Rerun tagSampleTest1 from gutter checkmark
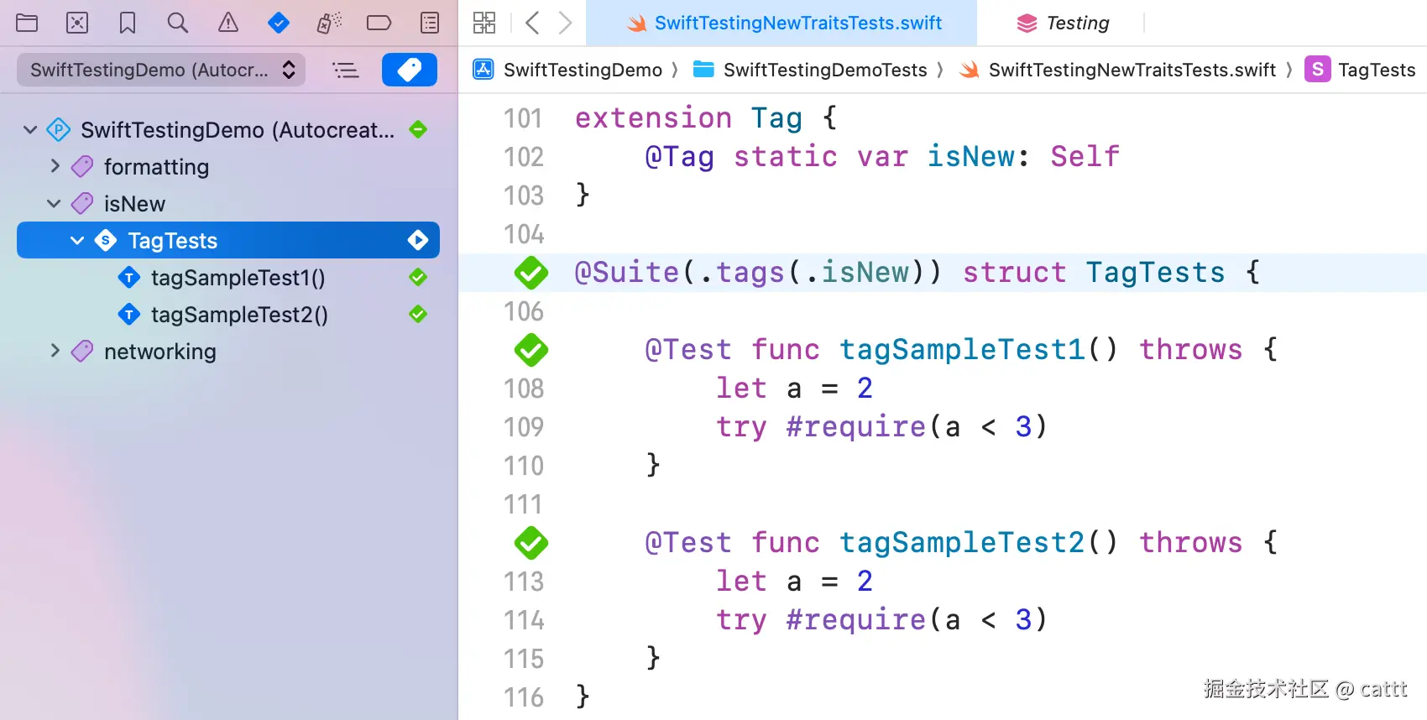 tap(531, 350)
